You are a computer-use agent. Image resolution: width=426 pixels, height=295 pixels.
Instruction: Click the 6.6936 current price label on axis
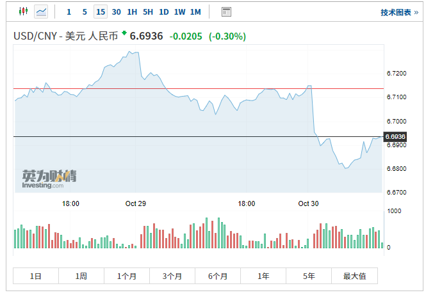click(x=395, y=136)
